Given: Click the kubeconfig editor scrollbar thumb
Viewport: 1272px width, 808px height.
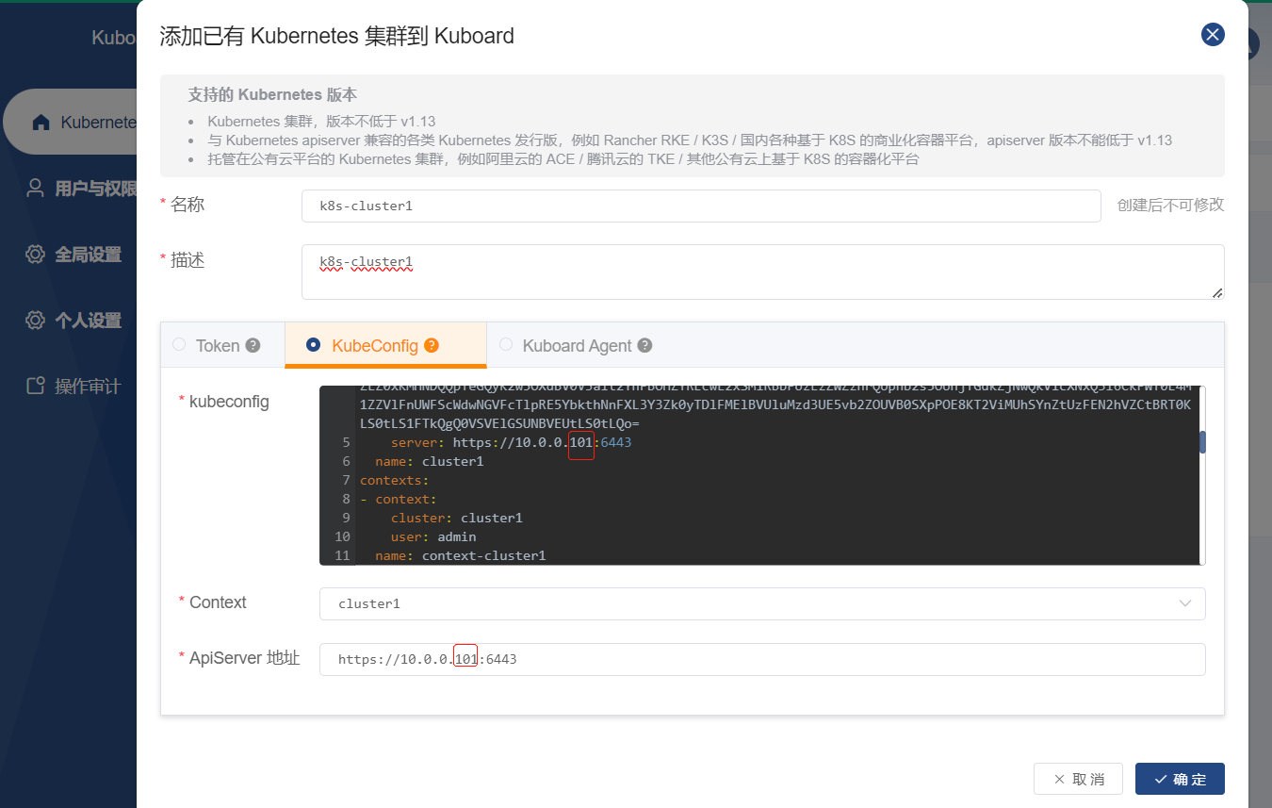Looking at the screenshot, I should 1202,442.
